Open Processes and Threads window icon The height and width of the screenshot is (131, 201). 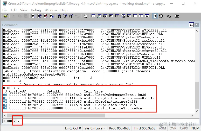[x=141, y=16]
